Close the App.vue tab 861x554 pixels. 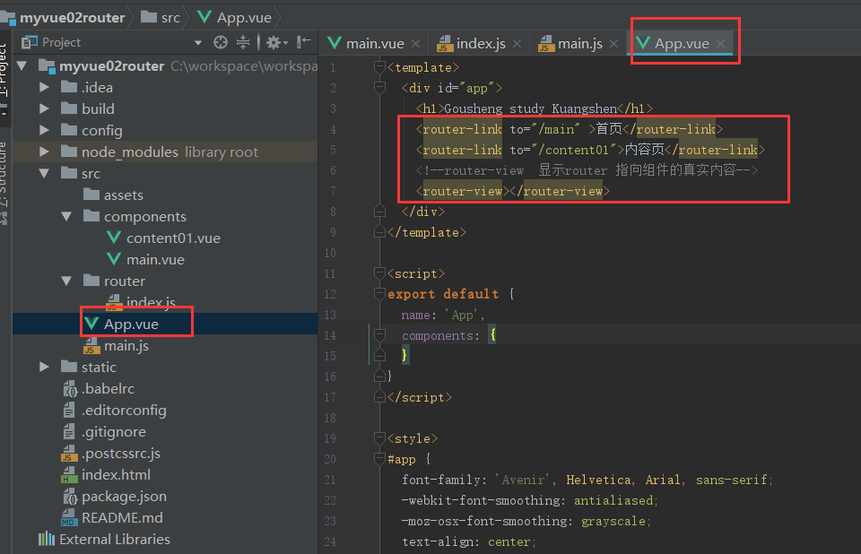click(720, 44)
